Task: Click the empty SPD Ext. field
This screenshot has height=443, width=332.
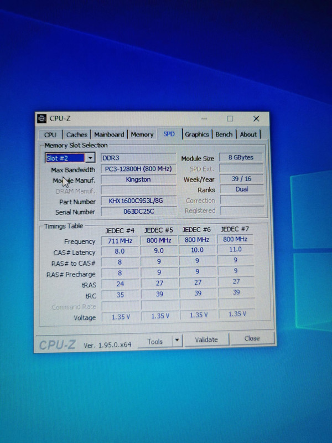Action: coord(241,168)
